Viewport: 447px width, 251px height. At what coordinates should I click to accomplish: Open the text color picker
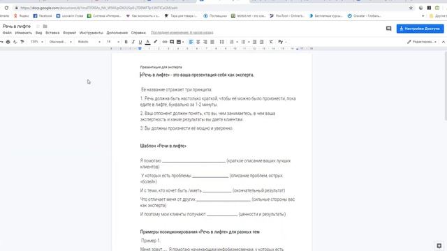pos(147,42)
